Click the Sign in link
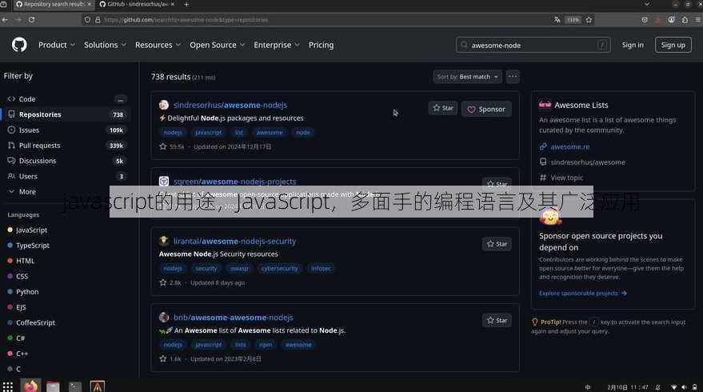Viewport: 703px width, 392px height. pyautogui.click(x=632, y=45)
